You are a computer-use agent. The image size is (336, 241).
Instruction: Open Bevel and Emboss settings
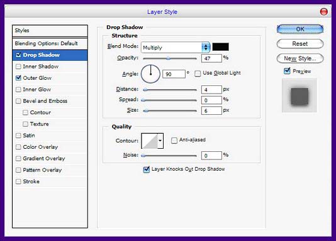coord(50,101)
